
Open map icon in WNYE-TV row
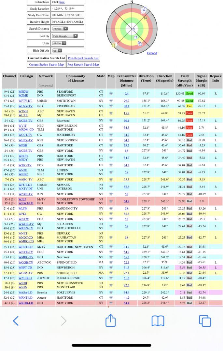(111, 252)
